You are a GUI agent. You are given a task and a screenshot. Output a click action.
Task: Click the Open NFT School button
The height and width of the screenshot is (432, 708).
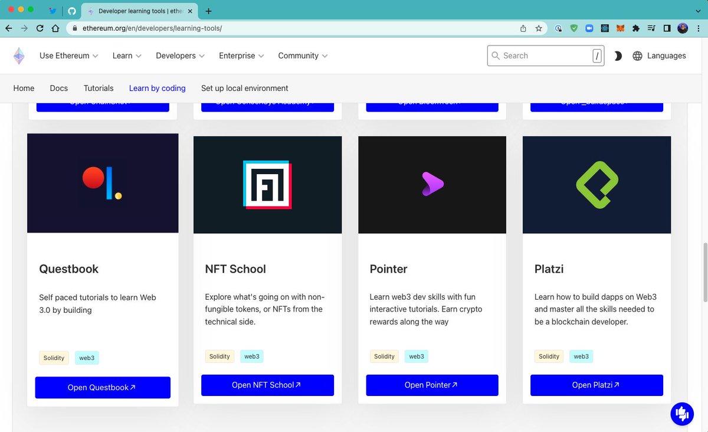tap(267, 385)
